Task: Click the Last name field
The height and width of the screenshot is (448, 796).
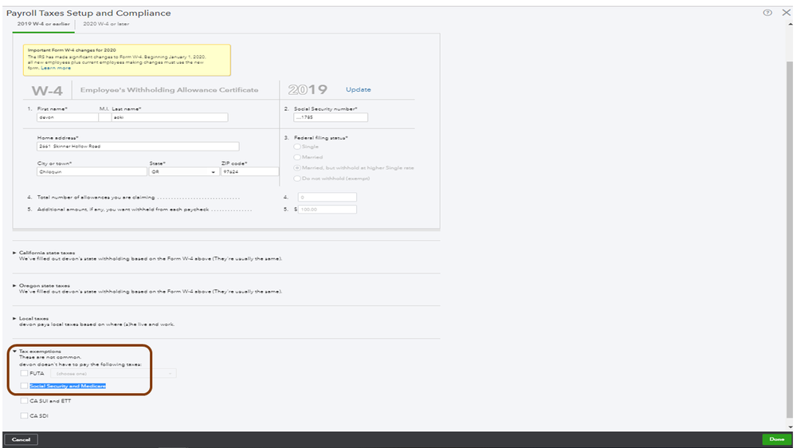Action: pos(170,117)
